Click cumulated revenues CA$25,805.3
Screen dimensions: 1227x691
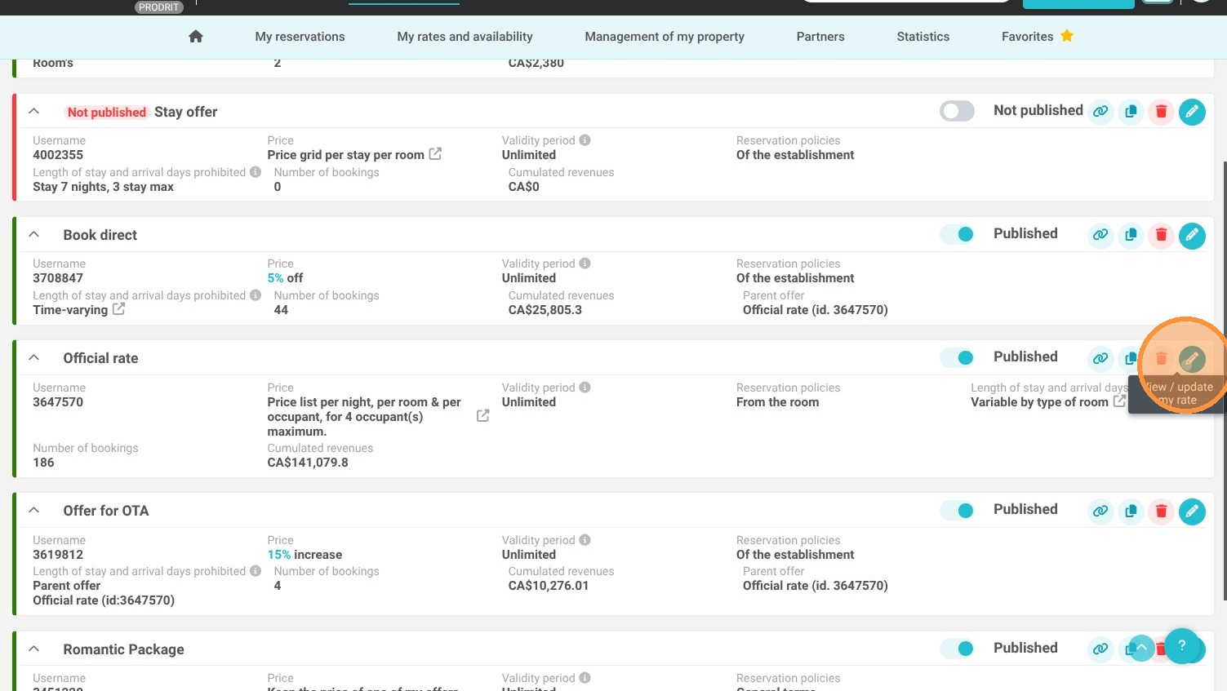[x=545, y=310]
